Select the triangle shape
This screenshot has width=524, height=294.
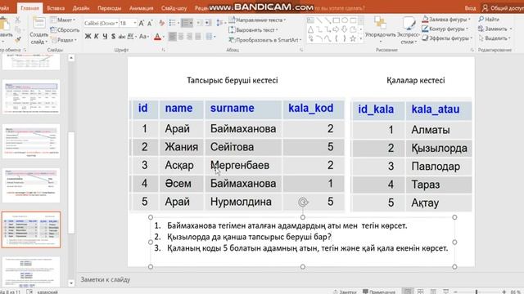pyautogui.click(x=311, y=29)
